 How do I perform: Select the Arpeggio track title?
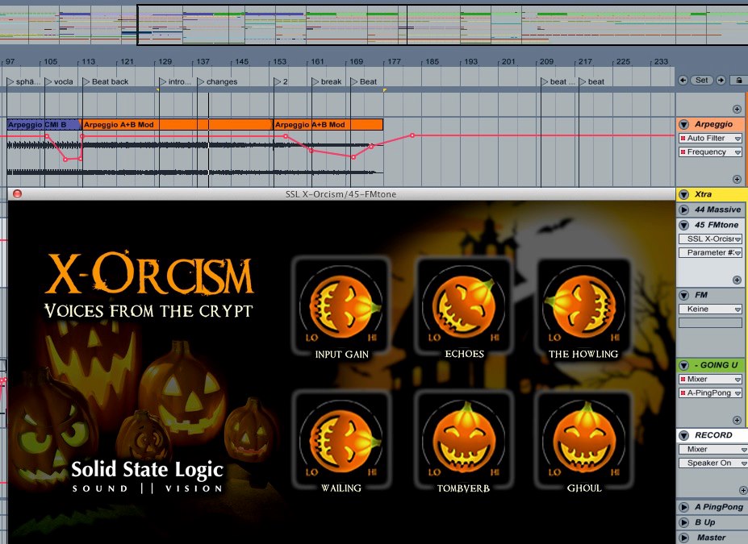point(713,124)
